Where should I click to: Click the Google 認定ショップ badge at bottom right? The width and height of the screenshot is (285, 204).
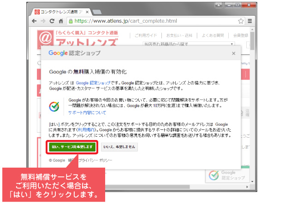tap(227, 175)
